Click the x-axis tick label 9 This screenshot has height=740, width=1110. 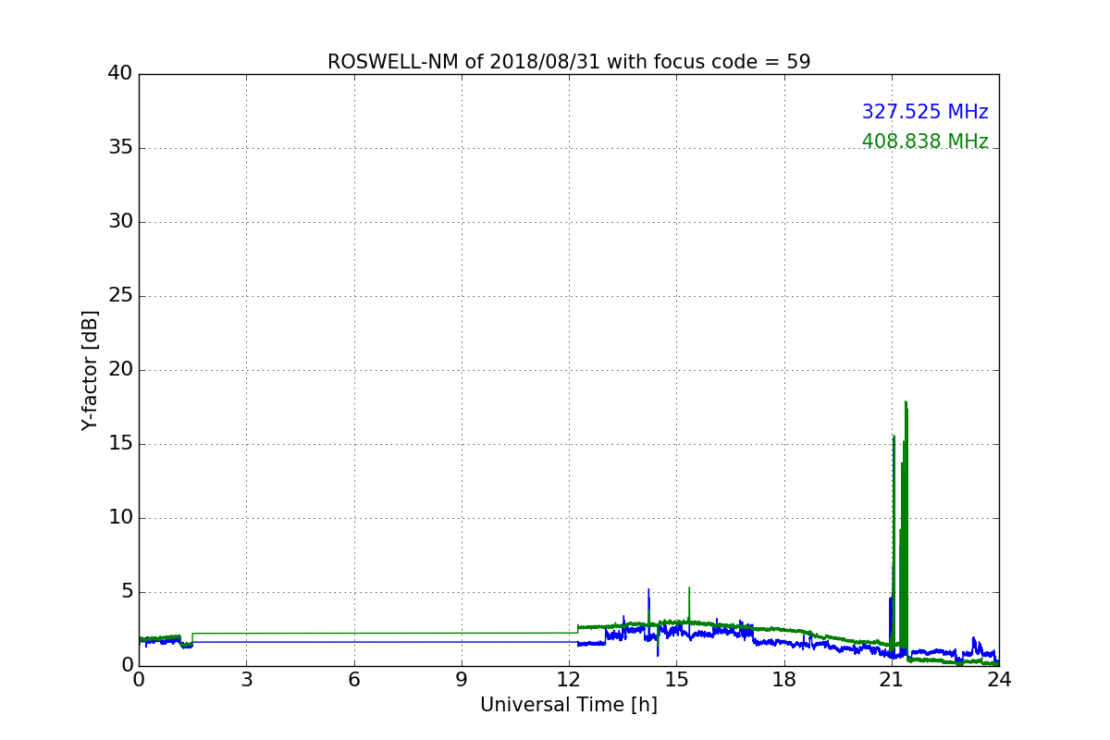[x=462, y=679]
